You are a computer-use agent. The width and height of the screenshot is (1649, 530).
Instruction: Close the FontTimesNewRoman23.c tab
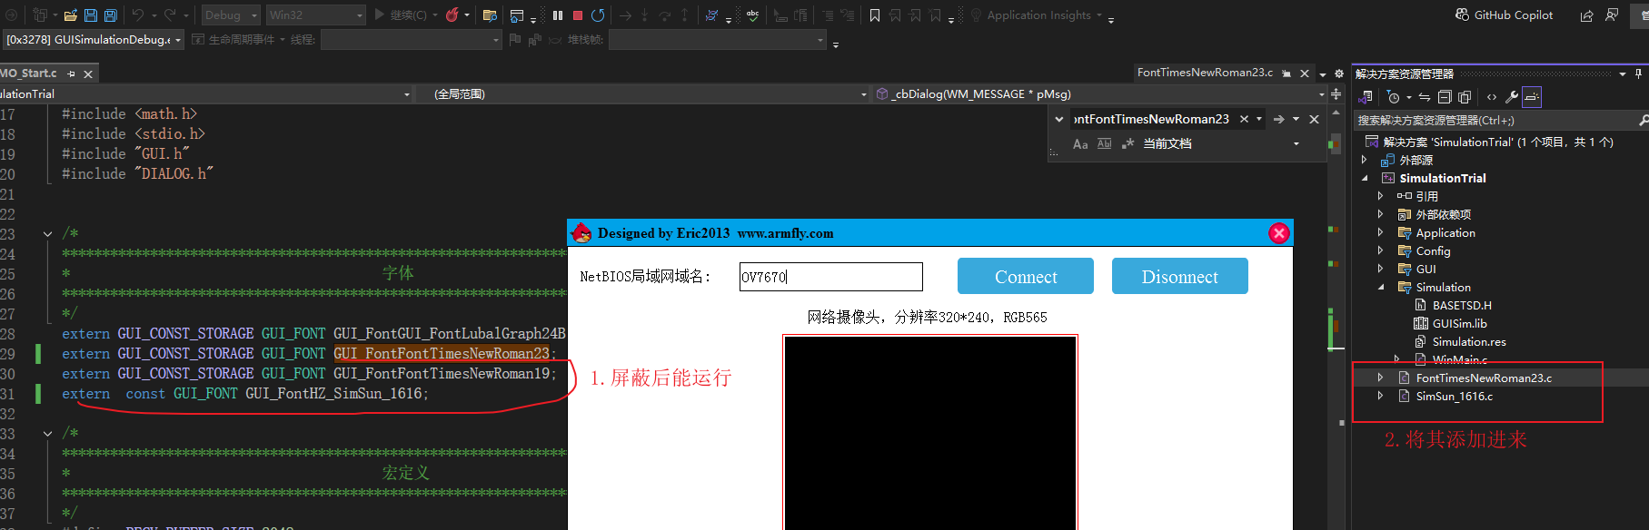click(1305, 74)
